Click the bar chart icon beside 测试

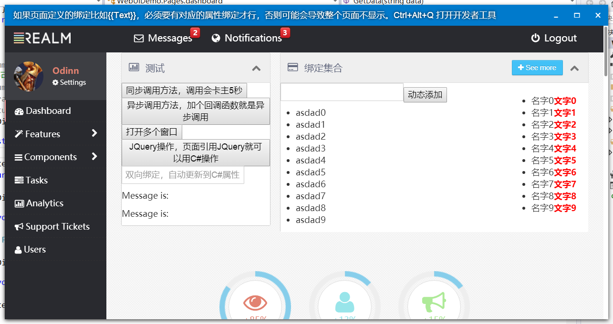tap(134, 68)
